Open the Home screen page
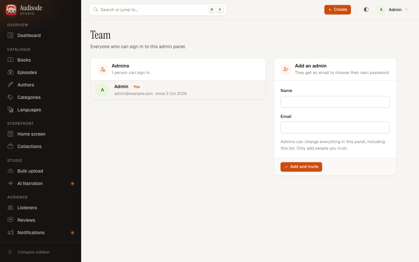 click(41, 134)
